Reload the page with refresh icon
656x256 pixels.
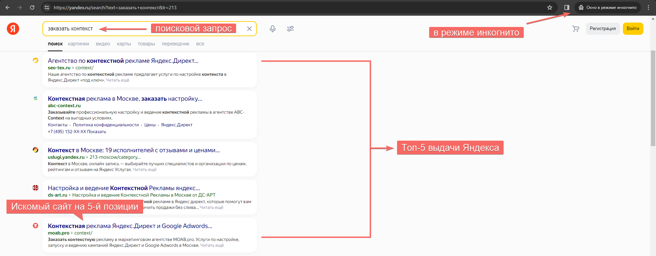tap(32, 8)
